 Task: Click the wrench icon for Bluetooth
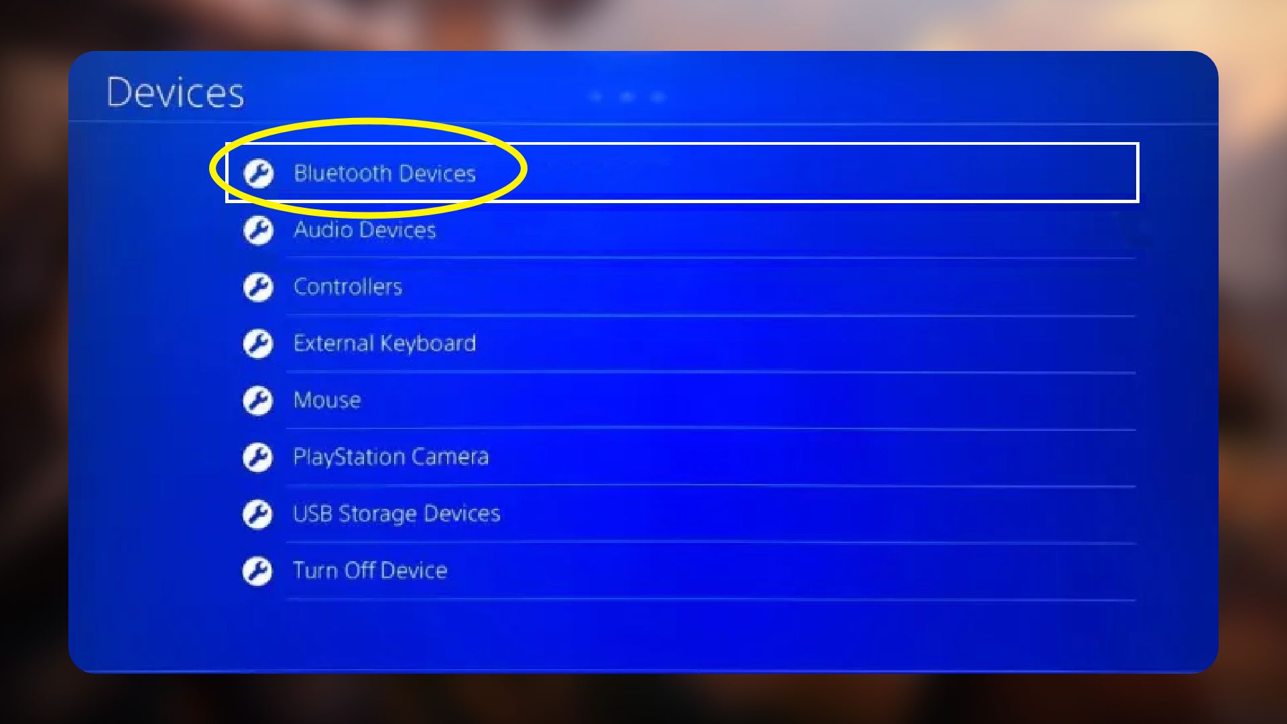[x=257, y=172]
